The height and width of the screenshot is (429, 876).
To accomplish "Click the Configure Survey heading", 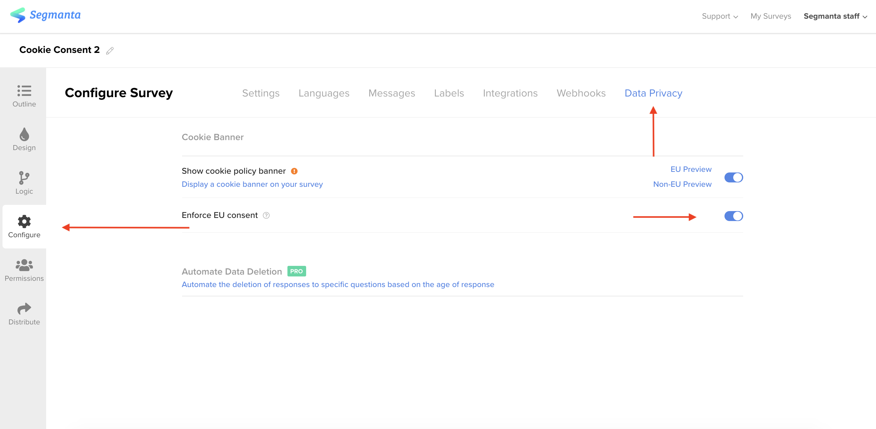I will click(x=119, y=93).
